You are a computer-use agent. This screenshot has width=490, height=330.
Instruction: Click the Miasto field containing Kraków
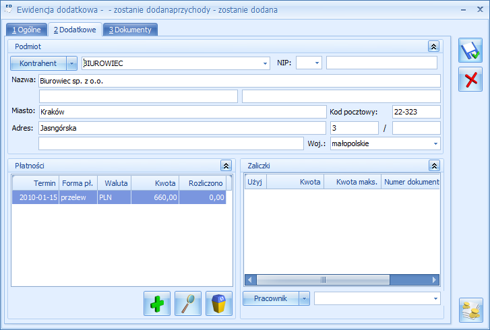point(183,112)
